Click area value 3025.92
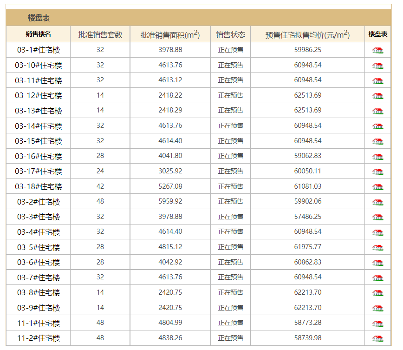403x350 pixels. point(170,171)
